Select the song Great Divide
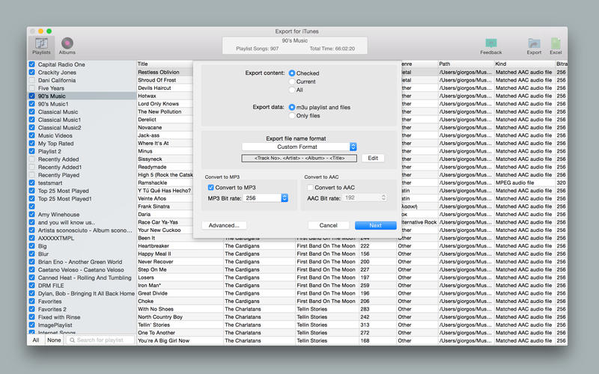Viewport: 599px width, 374px height. [x=153, y=293]
